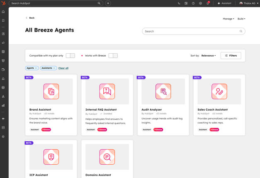Toggle Compatible with my plan only

tap(70, 56)
